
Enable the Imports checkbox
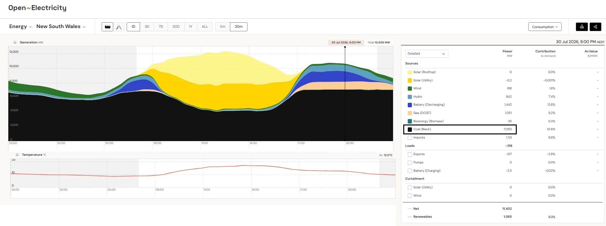tap(410, 138)
